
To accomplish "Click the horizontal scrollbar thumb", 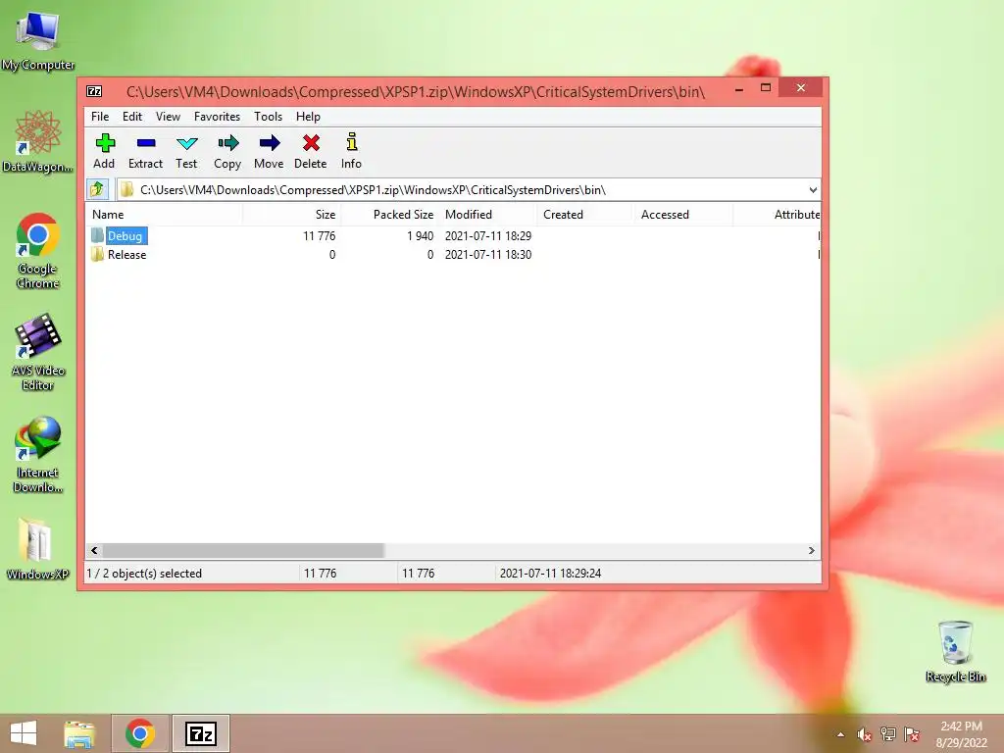I will click(243, 551).
